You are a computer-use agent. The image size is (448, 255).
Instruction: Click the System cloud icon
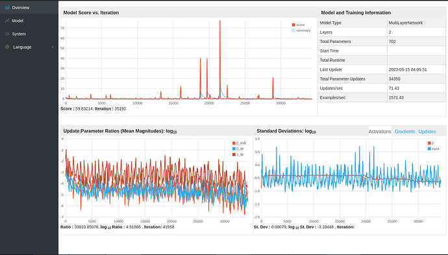(x=7, y=34)
